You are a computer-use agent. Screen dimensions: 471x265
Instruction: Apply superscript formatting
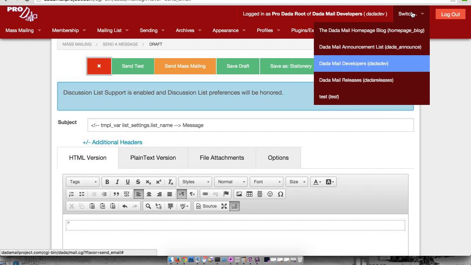[159, 182]
